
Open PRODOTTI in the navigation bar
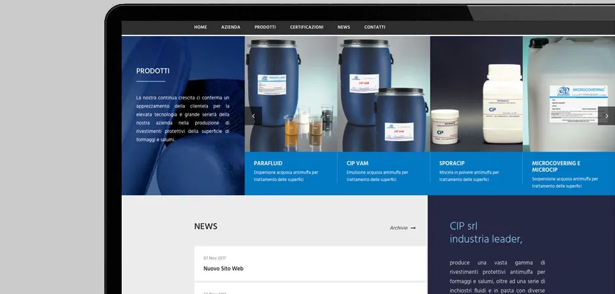point(265,27)
